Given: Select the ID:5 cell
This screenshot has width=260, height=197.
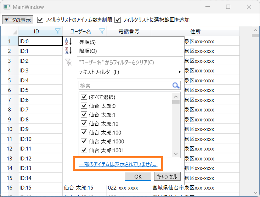Looking at the screenshot, I should coord(40,90).
